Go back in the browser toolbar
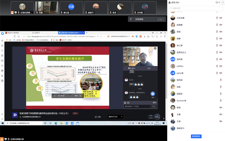The height and width of the screenshot is (141, 225). (x=7, y=36)
